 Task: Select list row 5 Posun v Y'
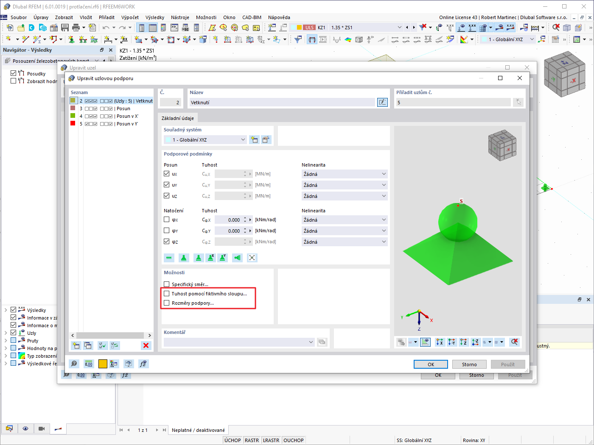[x=111, y=124]
